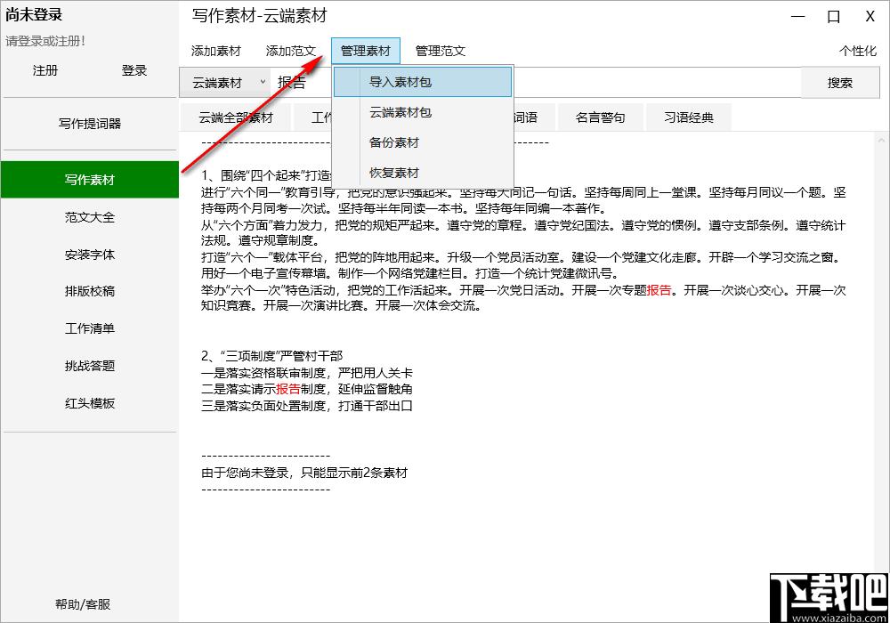Click the 搜索 button
Image resolution: width=890 pixels, height=623 pixels.
click(840, 83)
